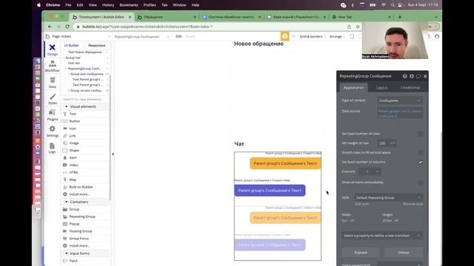Screen dimensions: 474x266
Task: Collapse the Visual elements section
Action: point(67,106)
